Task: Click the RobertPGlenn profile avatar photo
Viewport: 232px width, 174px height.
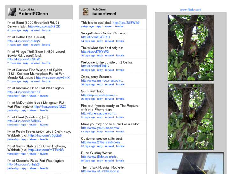Action: click(x=12, y=12)
